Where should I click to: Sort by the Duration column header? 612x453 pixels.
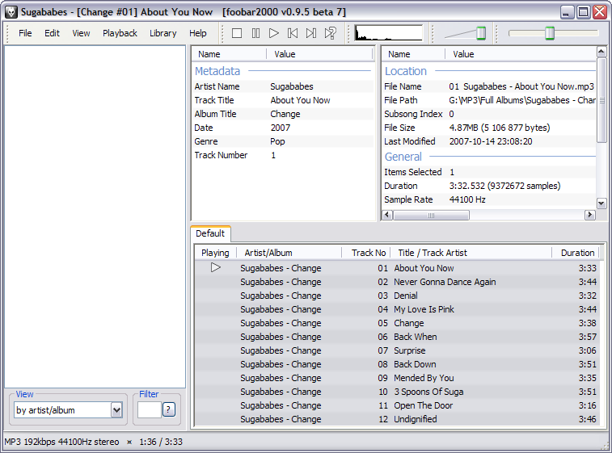[x=576, y=253]
